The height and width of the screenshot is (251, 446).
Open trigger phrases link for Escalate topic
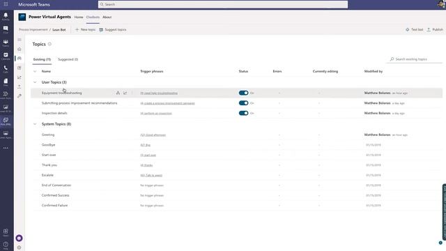click(x=151, y=175)
